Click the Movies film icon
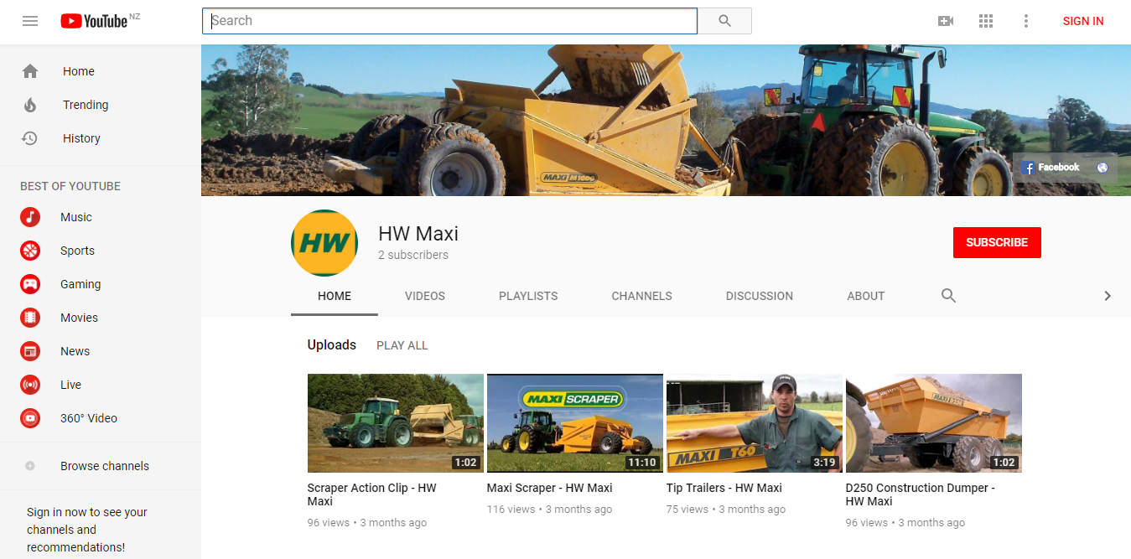Viewport: 1131px width, 559px height. [x=30, y=318]
